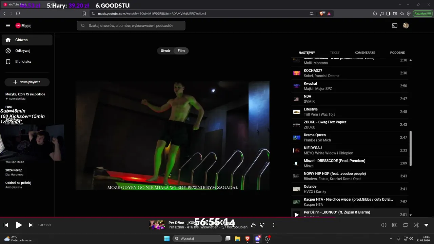The height and width of the screenshot is (244, 434).
Task: Click the queue scroll-up arrow
Action: pyautogui.click(x=411, y=60)
